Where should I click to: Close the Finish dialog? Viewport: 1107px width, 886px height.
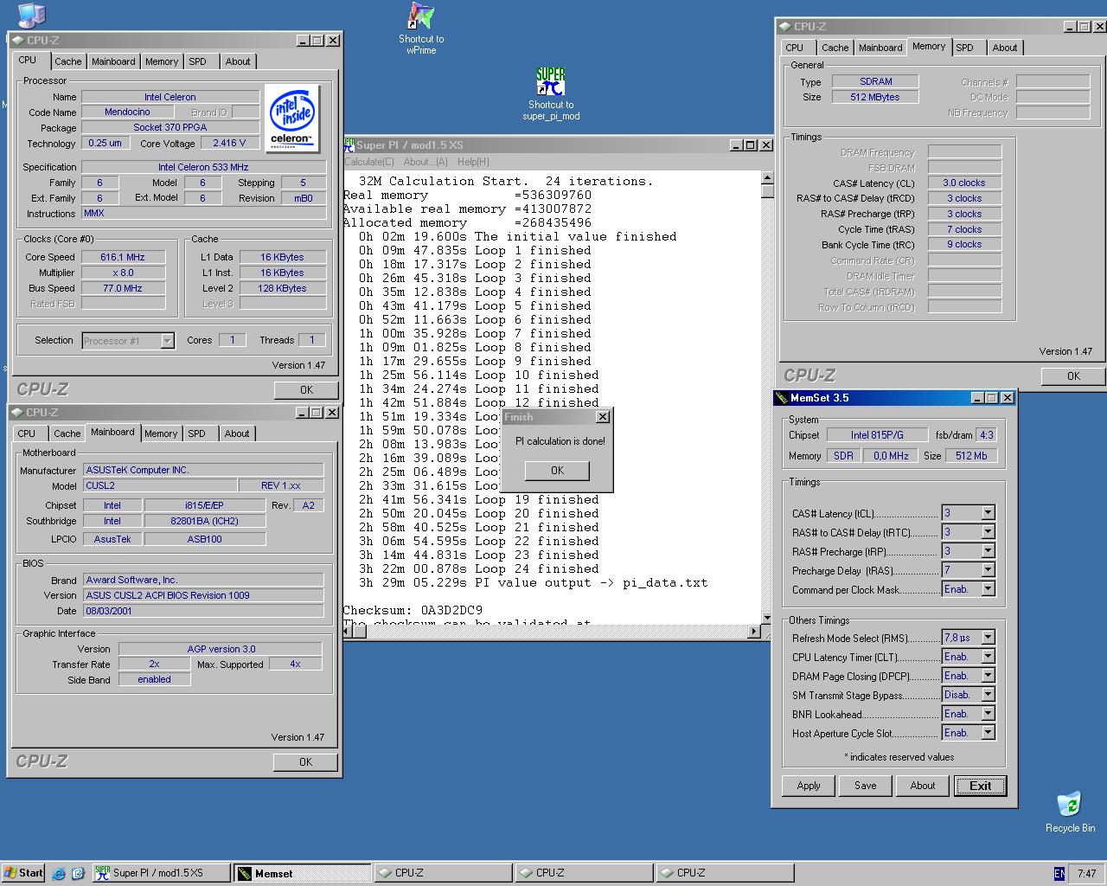603,417
